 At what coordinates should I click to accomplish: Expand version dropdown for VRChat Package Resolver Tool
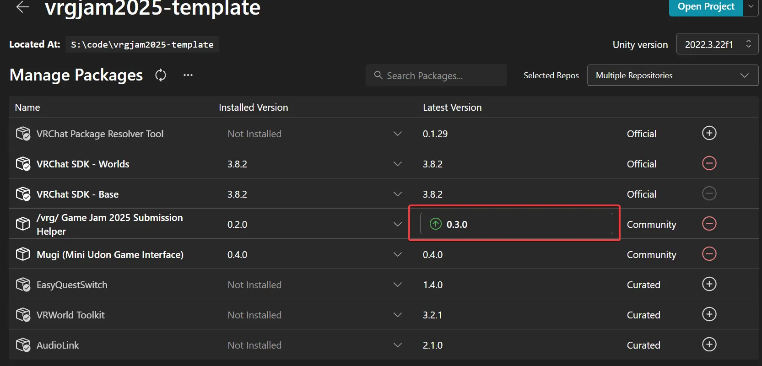coord(398,134)
